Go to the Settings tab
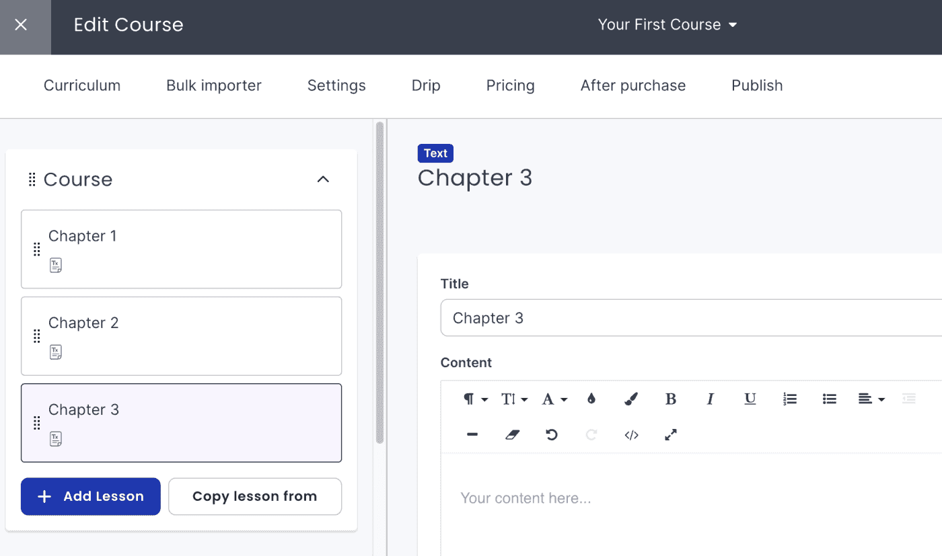 [x=336, y=85]
